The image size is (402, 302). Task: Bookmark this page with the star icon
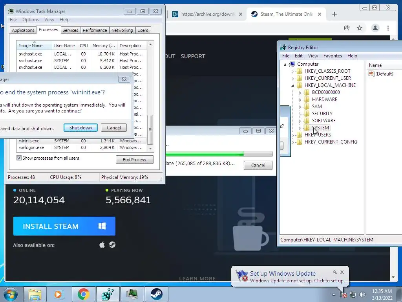pyautogui.click(x=360, y=28)
